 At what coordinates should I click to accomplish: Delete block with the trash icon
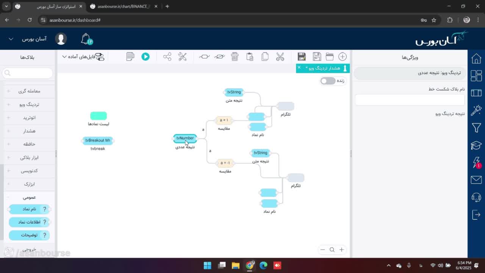click(235, 56)
